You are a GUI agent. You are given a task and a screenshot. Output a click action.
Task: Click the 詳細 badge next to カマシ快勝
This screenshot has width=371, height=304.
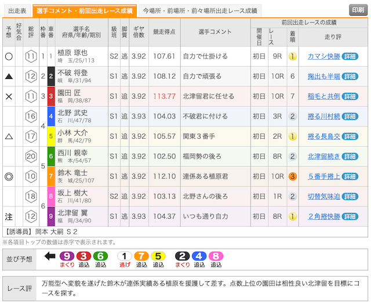click(350, 56)
